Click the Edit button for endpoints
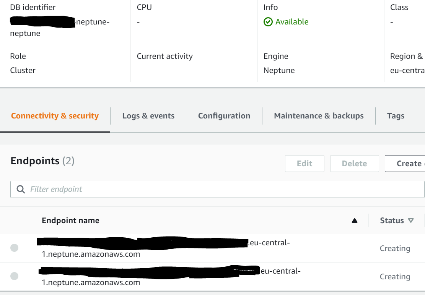Image resolution: width=425 pixels, height=295 pixels. pos(305,164)
